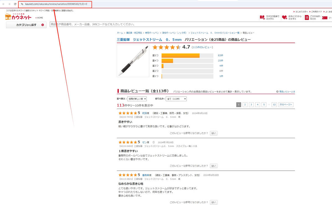Open reviewer 統括's profile link
Image resolution: width=332 pixels, height=205 pixels.
pyautogui.click(x=144, y=113)
